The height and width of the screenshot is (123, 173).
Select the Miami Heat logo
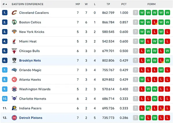coord(14,41)
